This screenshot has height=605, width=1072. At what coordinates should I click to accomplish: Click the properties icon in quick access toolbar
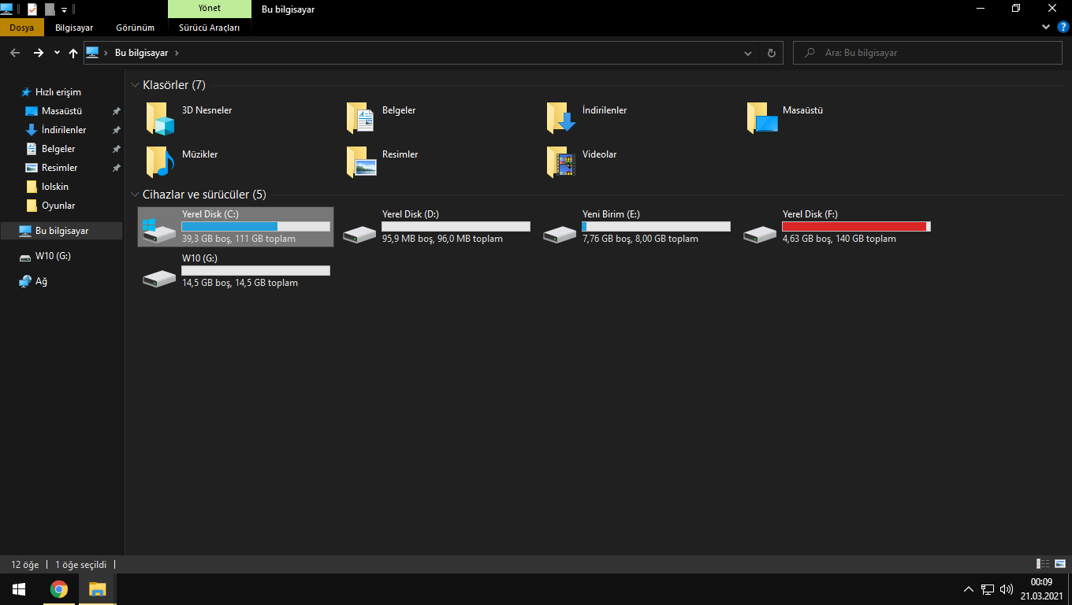32,9
